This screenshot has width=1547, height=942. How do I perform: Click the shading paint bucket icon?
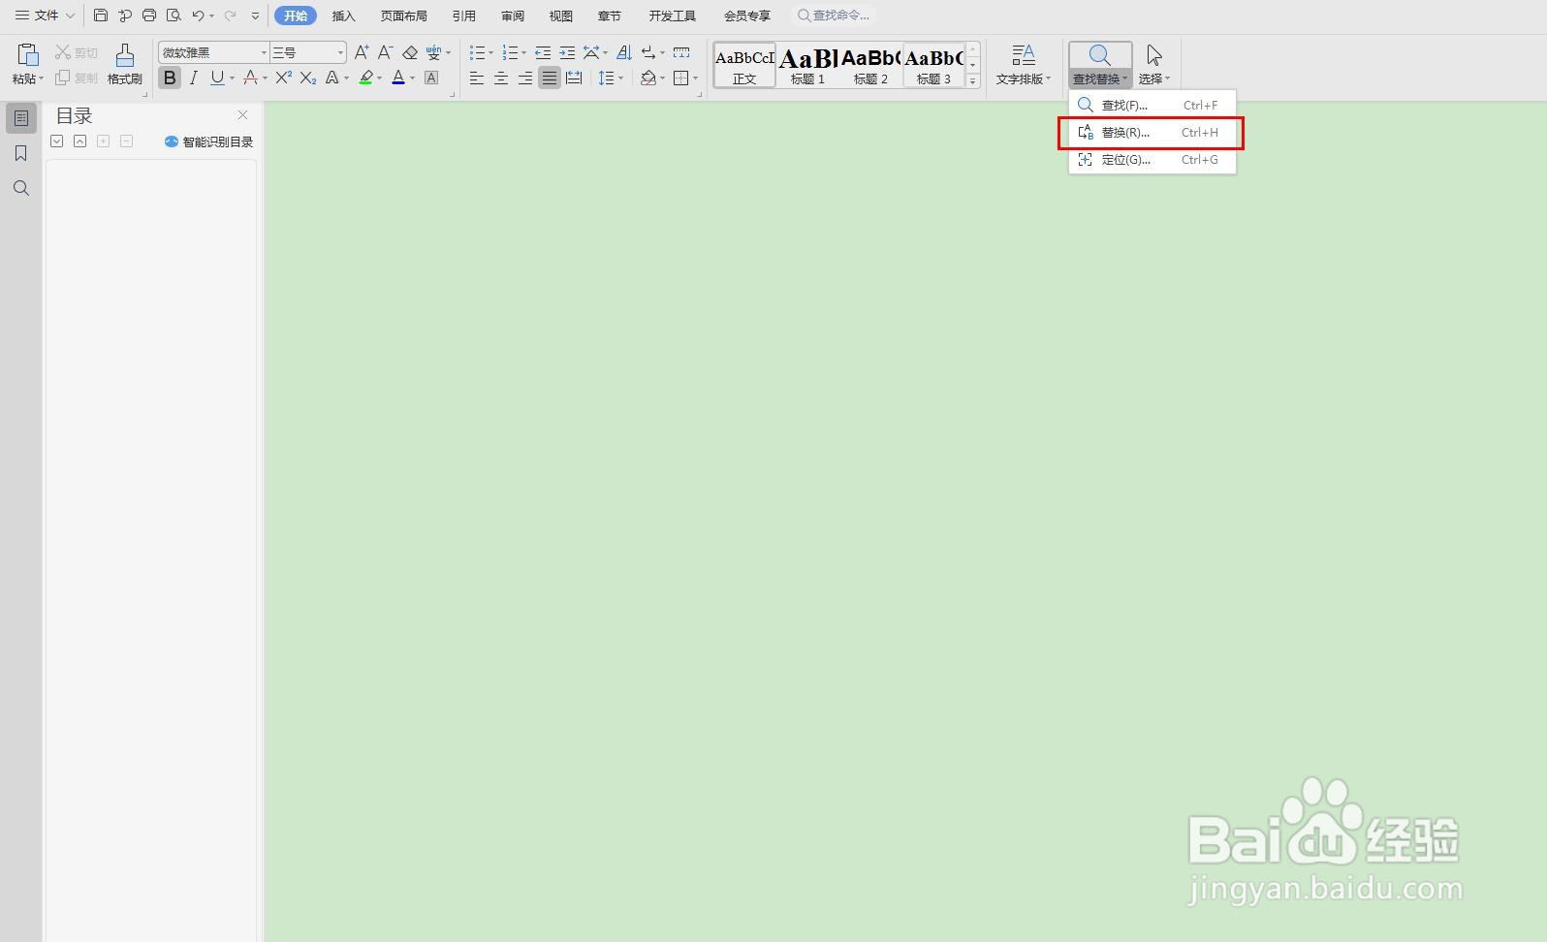tap(647, 78)
